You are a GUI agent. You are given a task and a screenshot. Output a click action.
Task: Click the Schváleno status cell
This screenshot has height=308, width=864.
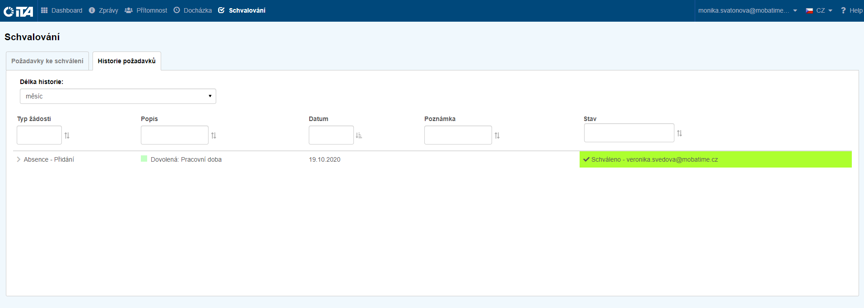tap(715, 159)
